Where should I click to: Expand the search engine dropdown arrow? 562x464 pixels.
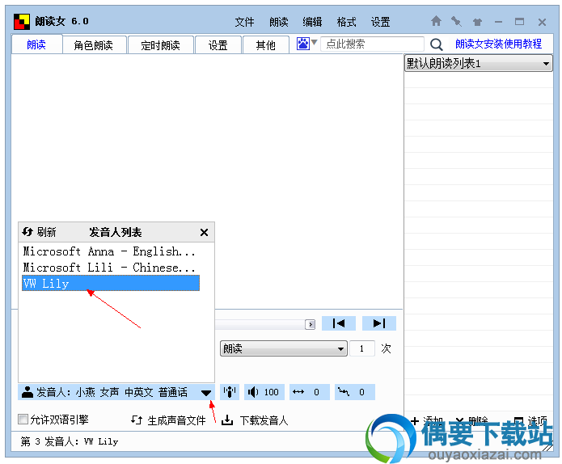tap(315, 43)
